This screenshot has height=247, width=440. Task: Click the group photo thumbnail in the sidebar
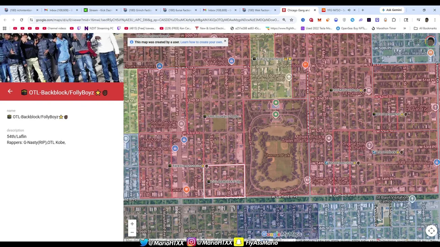click(x=62, y=58)
